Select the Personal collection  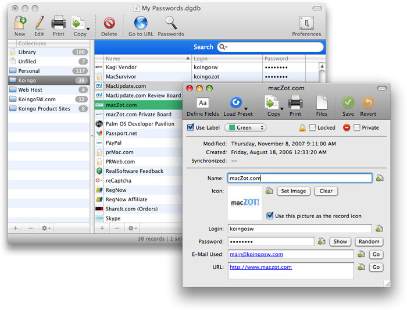tap(49, 71)
